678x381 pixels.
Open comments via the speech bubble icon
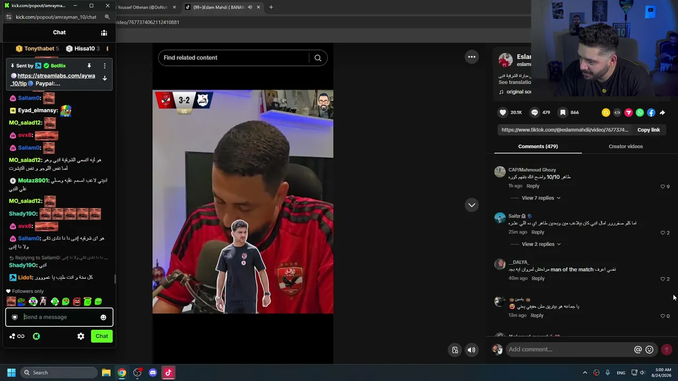(534, 112)
